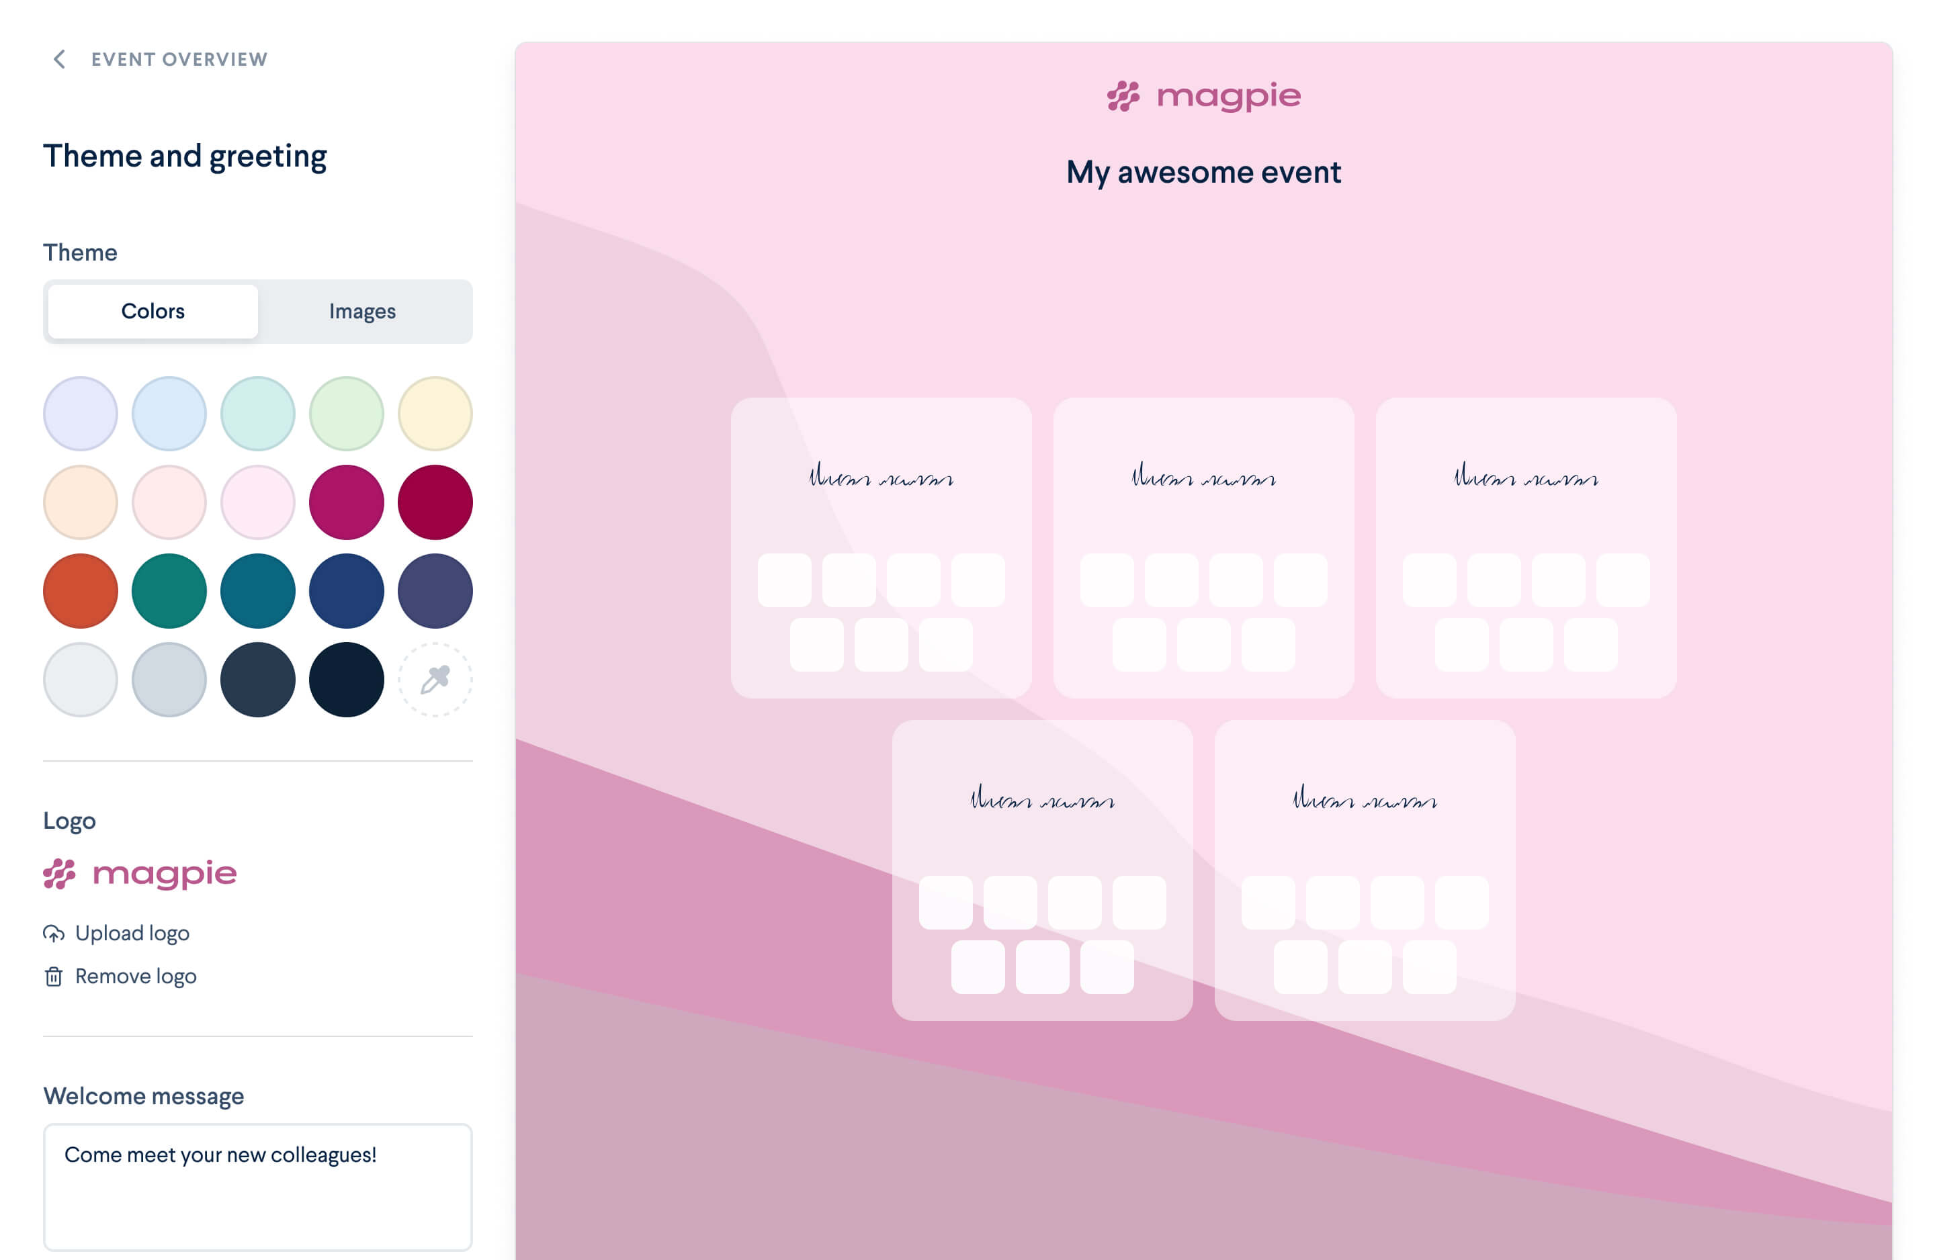Select the Colors tab
1935x1260 pixels.
153,309
